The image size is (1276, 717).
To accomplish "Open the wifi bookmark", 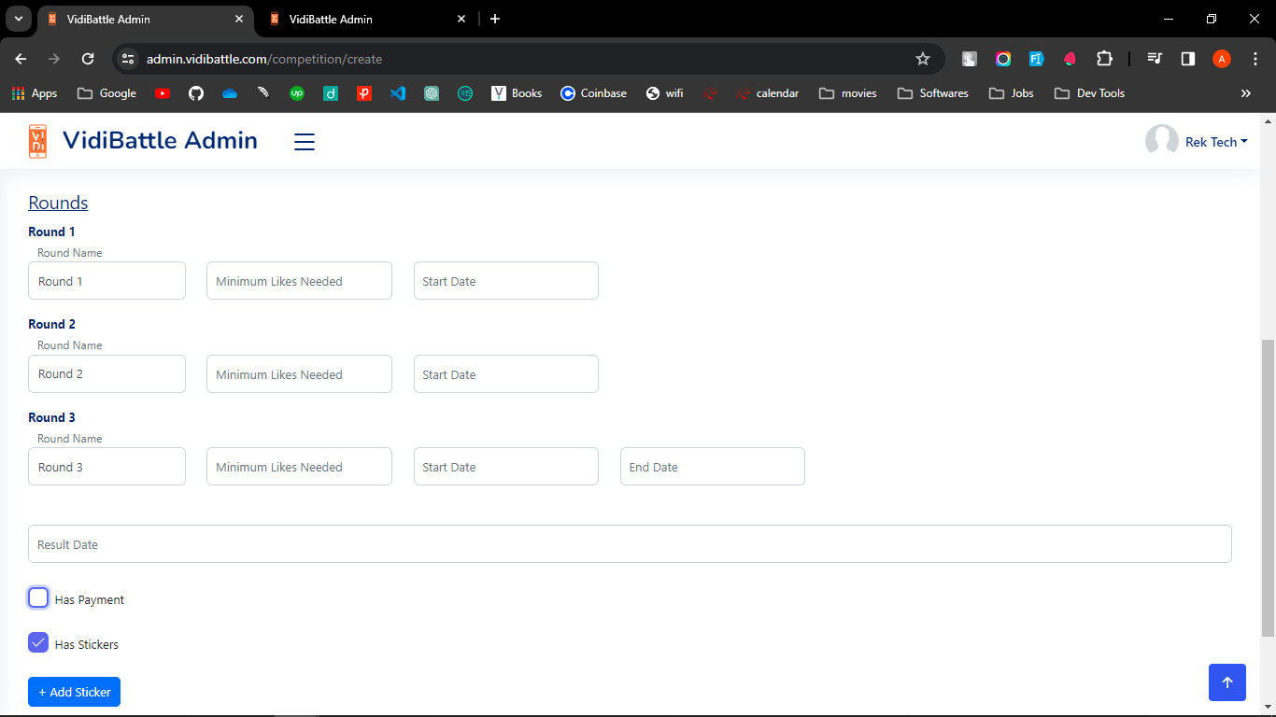I will [x=664, y=93].
